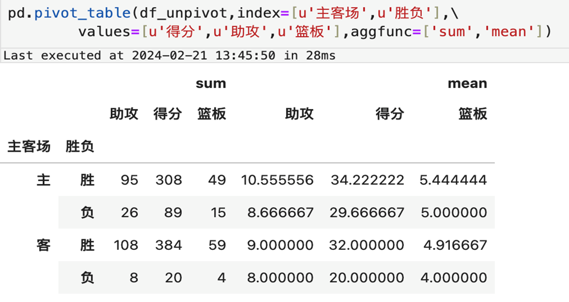The height and width of the screenshot is (302, 569).
Task: Click the cell showing 29.666667
Action: (x=367, y=212)
